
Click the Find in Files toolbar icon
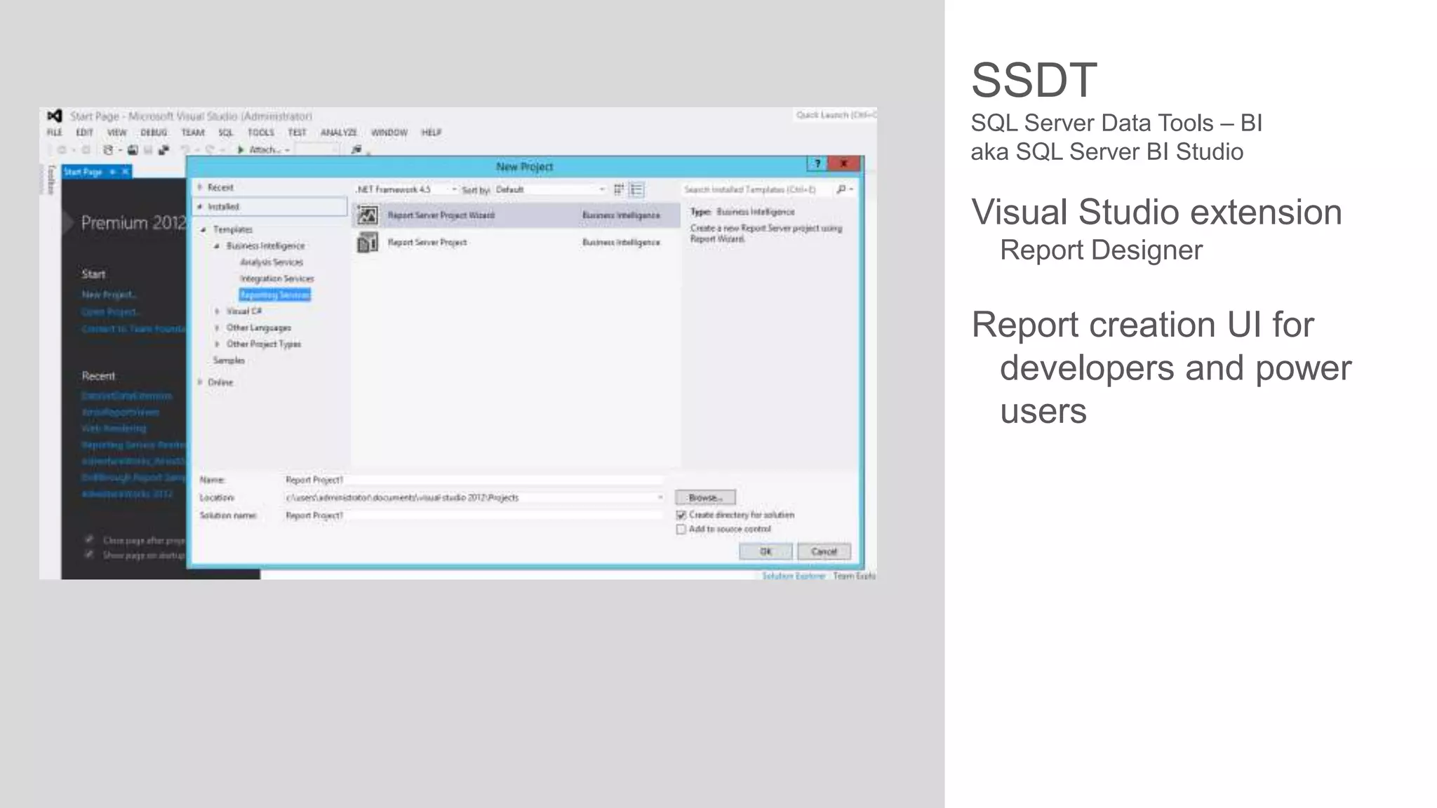point(356,149)
